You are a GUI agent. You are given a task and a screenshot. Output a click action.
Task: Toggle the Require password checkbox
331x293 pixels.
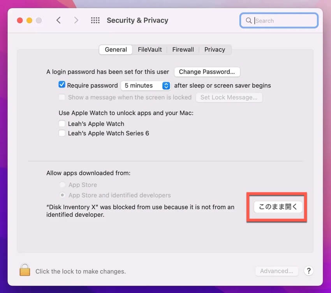tap(62, 85)
